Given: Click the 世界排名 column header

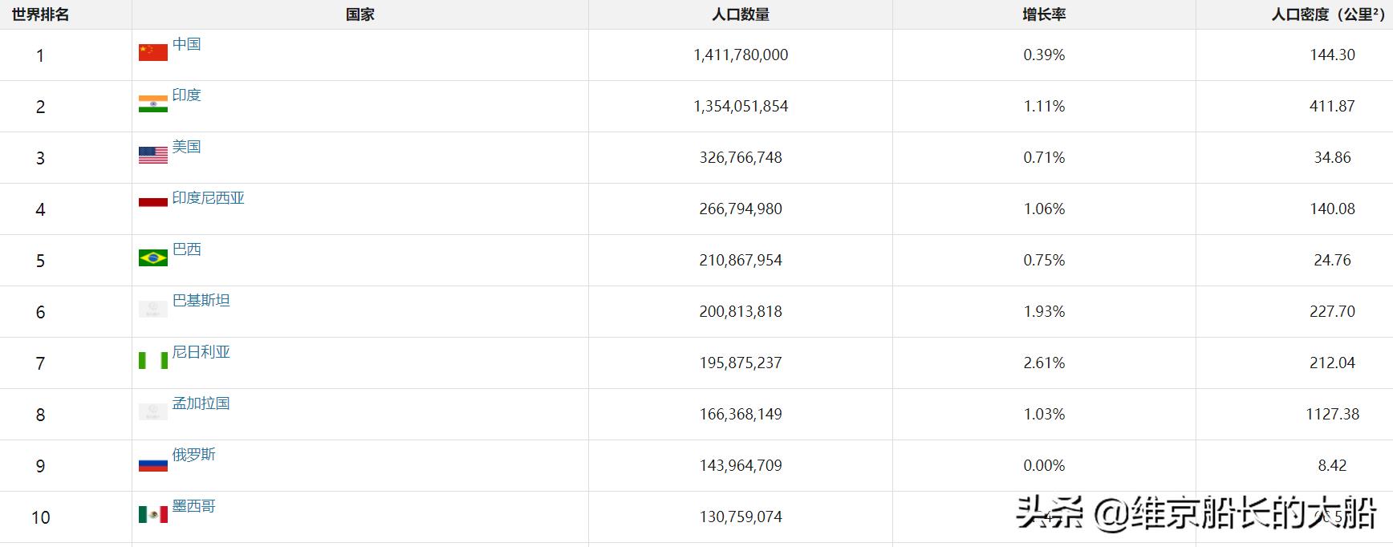Looking at the screenshot, I should click(40, 14).
